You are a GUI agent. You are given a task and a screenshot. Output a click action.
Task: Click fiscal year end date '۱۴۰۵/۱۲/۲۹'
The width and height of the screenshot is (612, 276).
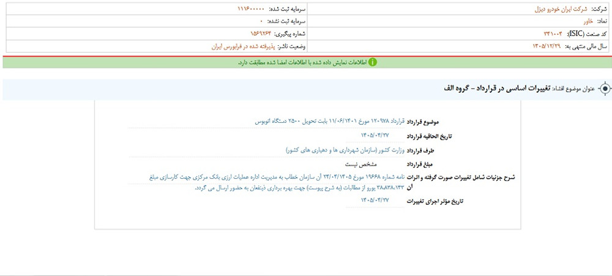coord(547,46)
